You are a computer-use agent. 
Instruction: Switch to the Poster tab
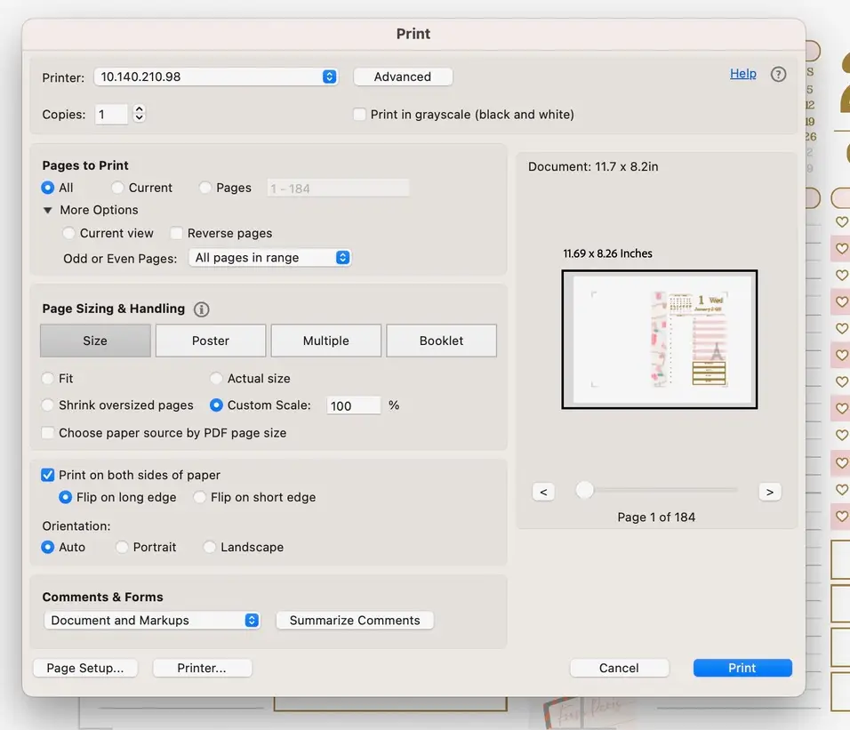tap(210, 340)
